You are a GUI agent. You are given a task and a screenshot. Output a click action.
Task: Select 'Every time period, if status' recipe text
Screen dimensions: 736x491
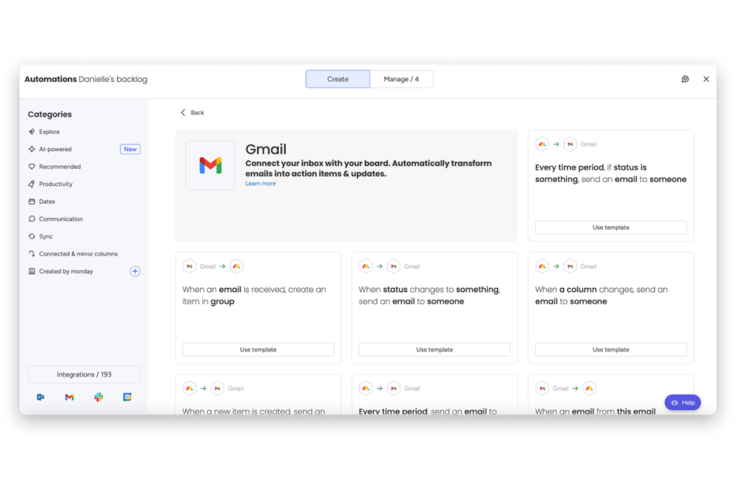611,173
